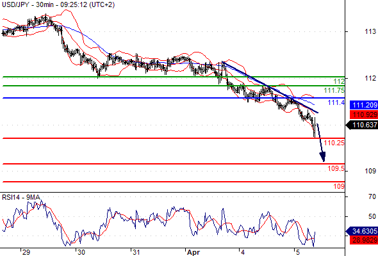Click the downward dark blue forecast arrow
The image size is (378, 256).
321,143
